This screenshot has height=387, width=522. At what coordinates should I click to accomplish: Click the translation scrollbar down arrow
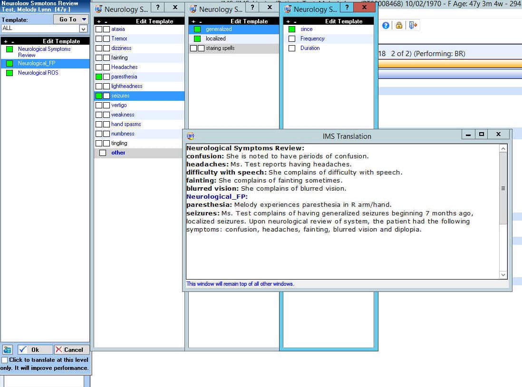[x=503, y=275]
